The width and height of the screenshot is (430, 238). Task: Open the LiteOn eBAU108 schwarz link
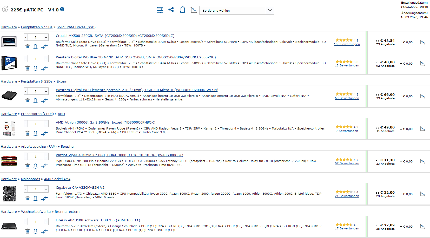click(98, 220)
